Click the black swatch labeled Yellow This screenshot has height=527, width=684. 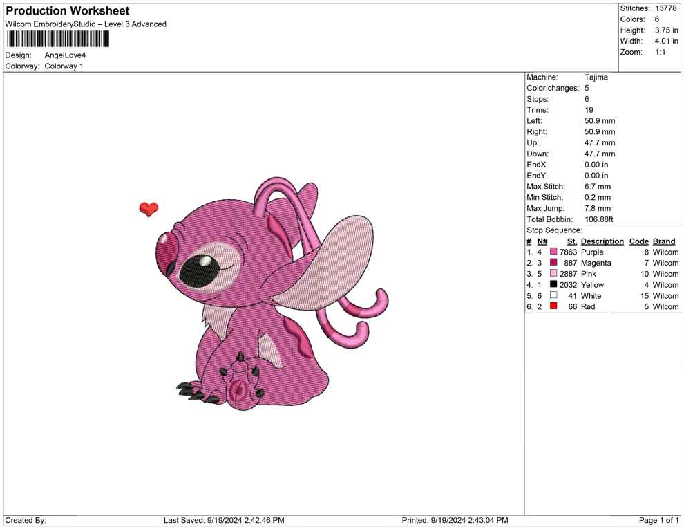click(x=553, y=284)
